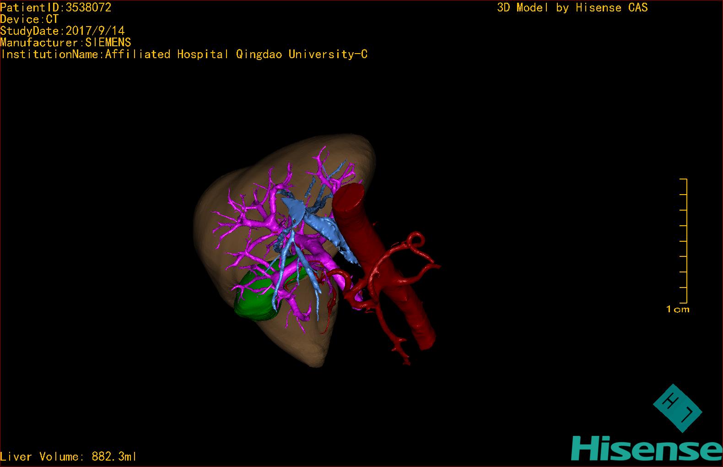Click the 1cm scale label
723x467 pixels.
coord(678,310)
